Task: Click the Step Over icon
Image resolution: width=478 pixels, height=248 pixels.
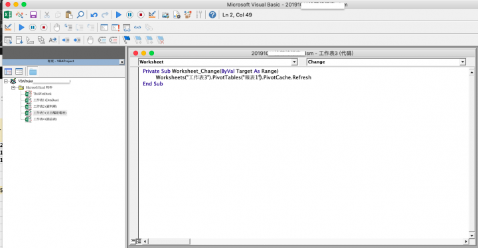Action: (x=80, y=27)
